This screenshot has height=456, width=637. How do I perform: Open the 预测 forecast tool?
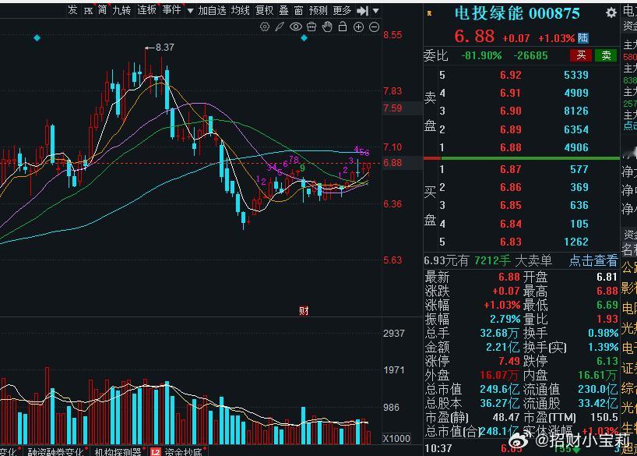tap(318, 10)
